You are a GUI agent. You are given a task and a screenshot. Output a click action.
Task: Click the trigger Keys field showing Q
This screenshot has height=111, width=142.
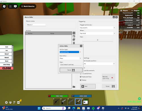pyautogui.click(x=98, y=40)
